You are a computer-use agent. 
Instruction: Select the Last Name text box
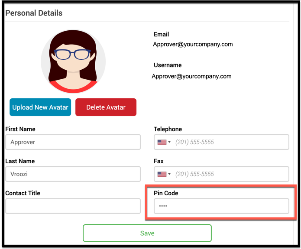click(x=73, y=174)
